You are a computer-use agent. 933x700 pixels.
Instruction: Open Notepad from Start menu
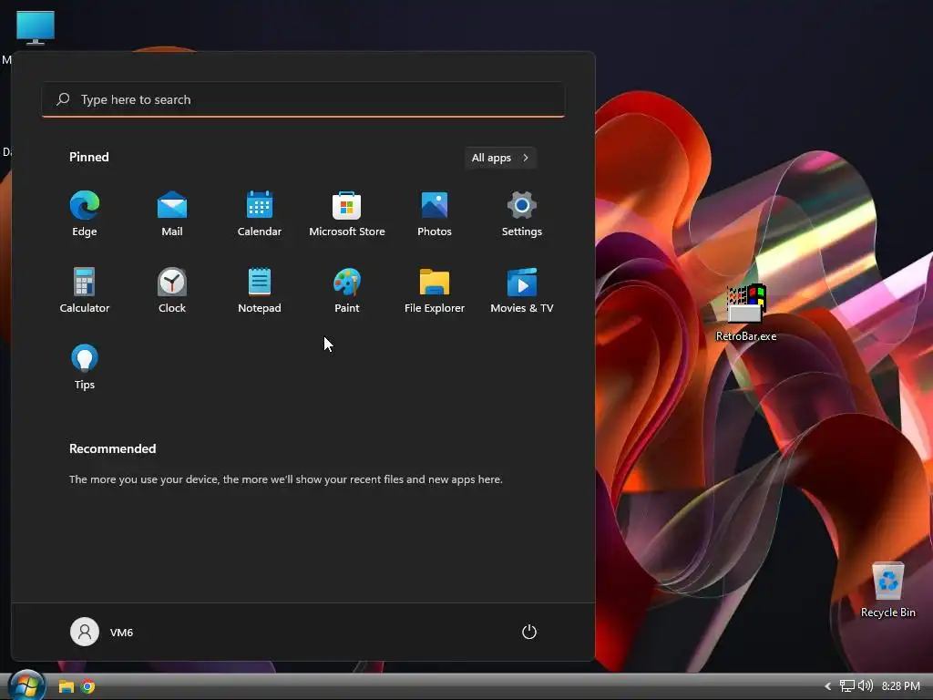point(260,291)
